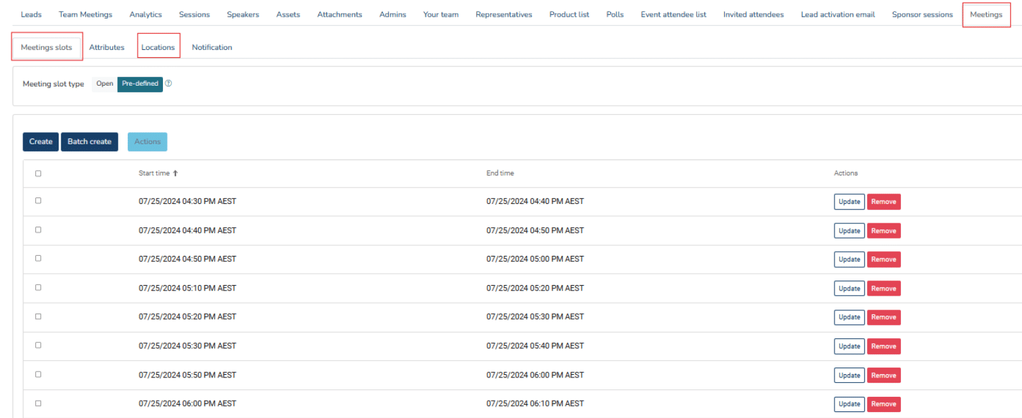Screen dimensions: 1022x418
Task: Switch meeting slot type to Open
Action: (x=104, y=84)
